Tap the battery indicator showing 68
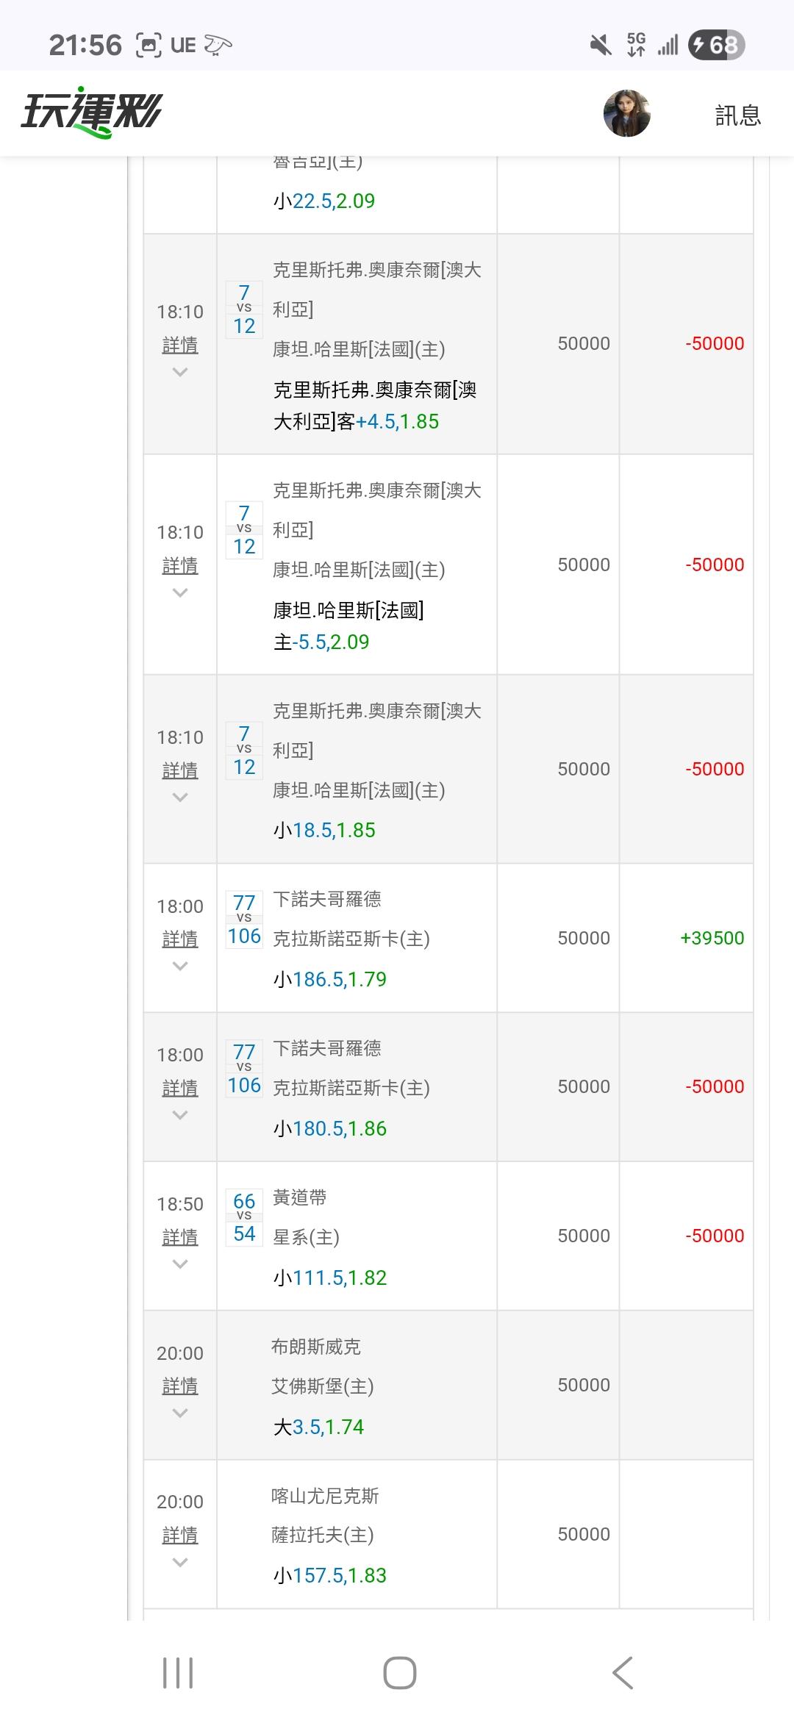 pos(716,45)
